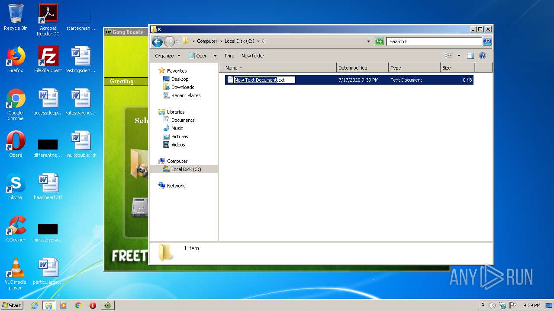Expand Computer breadcrumb arrow in address bar
Image resolution: width=554 pixels, height=311 pixels.
221,41
